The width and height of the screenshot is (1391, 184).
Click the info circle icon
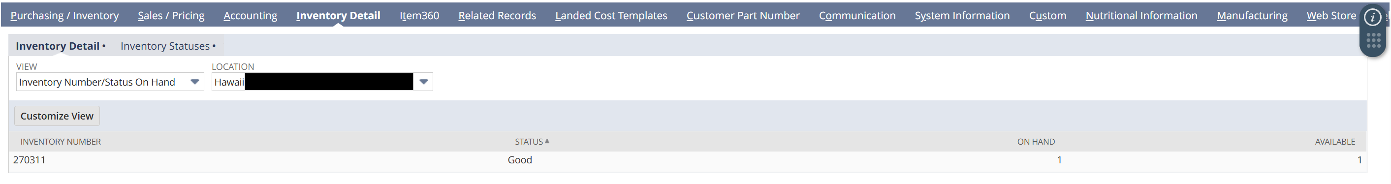(x=1373, y=17)
